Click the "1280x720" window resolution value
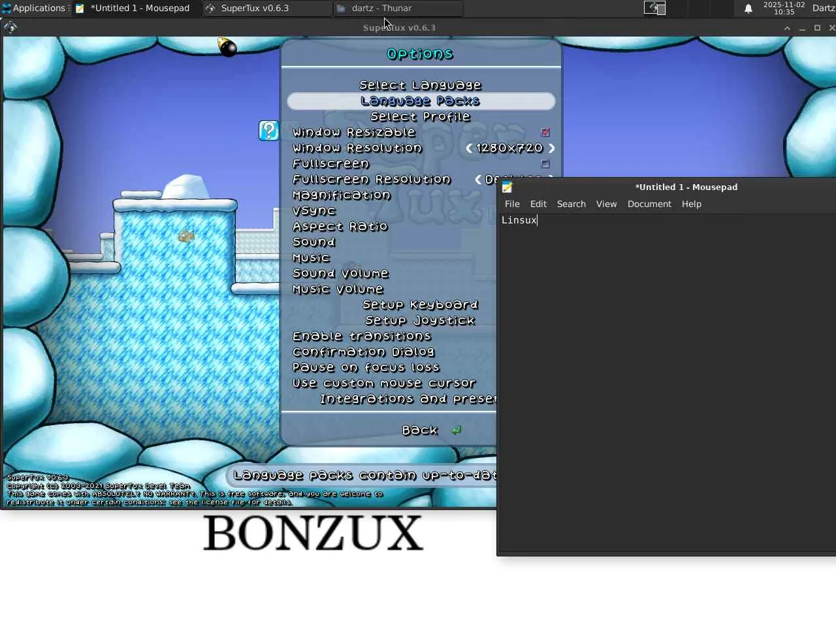 (x=509, y=148)
